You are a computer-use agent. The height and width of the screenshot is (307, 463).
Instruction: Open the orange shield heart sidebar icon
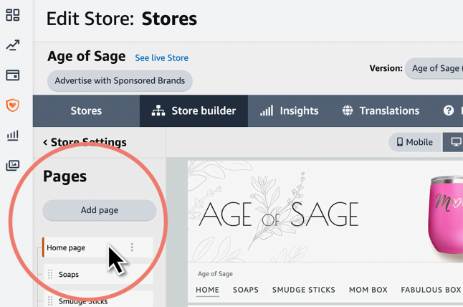(x=13, y=105)
